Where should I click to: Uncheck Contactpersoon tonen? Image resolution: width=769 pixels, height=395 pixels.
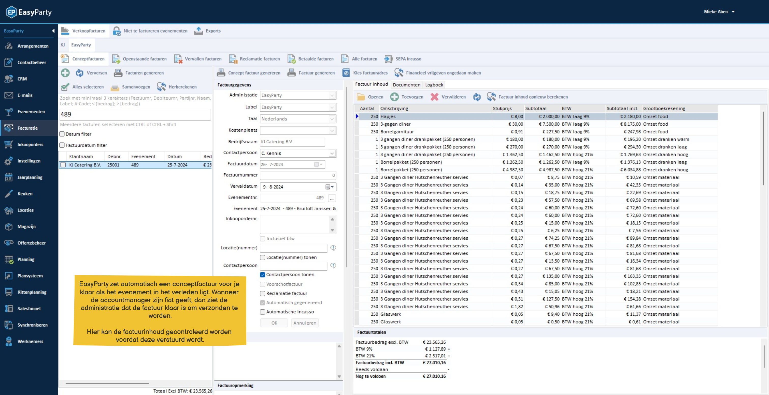pyautogui.click(x=262, y=275)
